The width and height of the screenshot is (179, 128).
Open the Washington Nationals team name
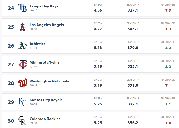[49, 81]
